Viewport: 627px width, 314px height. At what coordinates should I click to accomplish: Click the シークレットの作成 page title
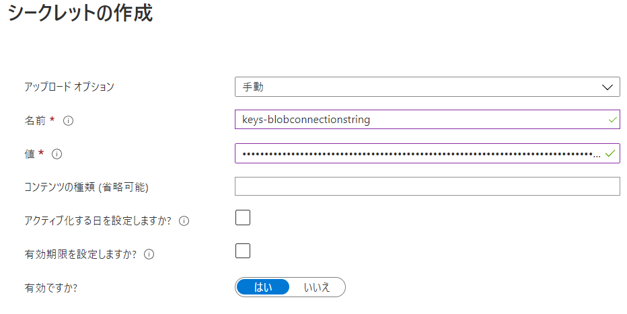80,14
